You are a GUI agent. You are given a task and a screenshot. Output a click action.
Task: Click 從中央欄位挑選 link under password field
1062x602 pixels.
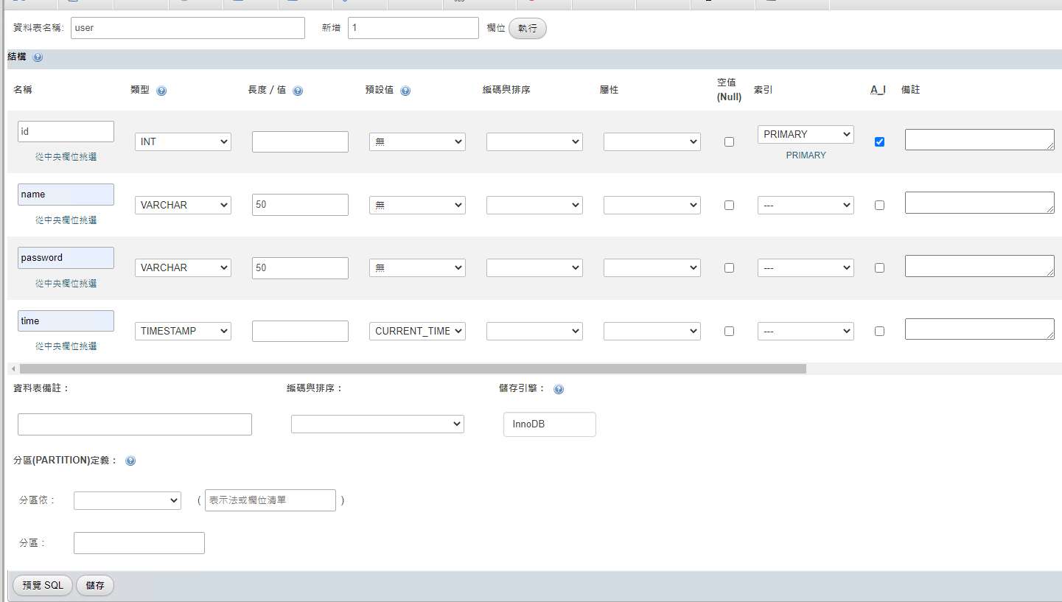(x=66, y=284)
